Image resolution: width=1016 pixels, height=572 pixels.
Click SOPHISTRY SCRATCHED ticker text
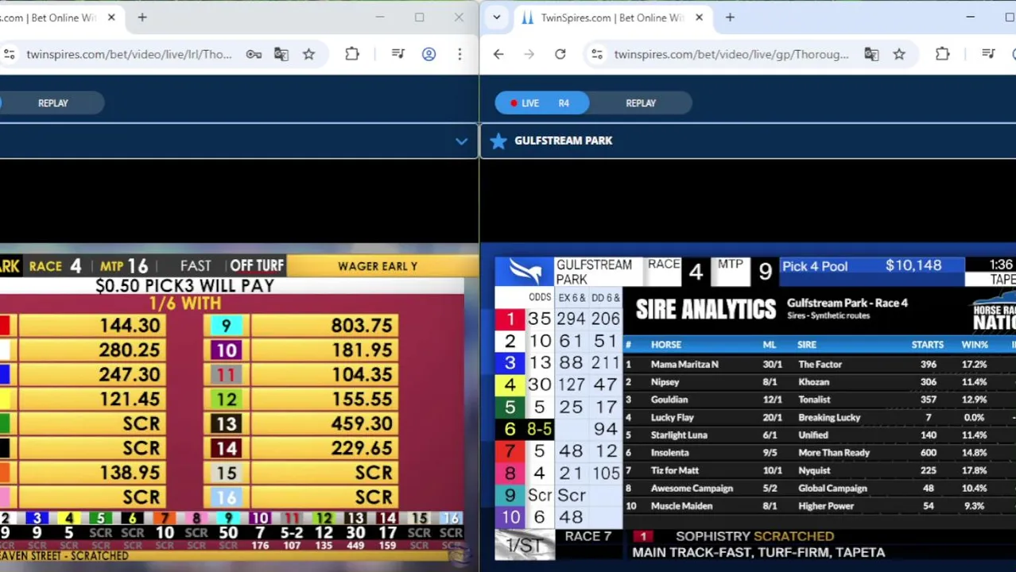754,536
